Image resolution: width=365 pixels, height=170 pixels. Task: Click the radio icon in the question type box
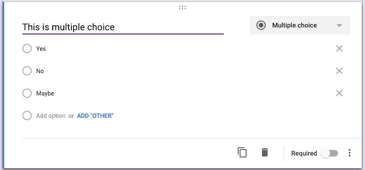[x=261, y=25]
